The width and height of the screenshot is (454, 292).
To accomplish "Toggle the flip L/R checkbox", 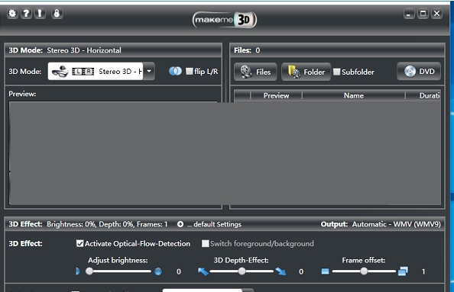I will click(x=189, y=71).
